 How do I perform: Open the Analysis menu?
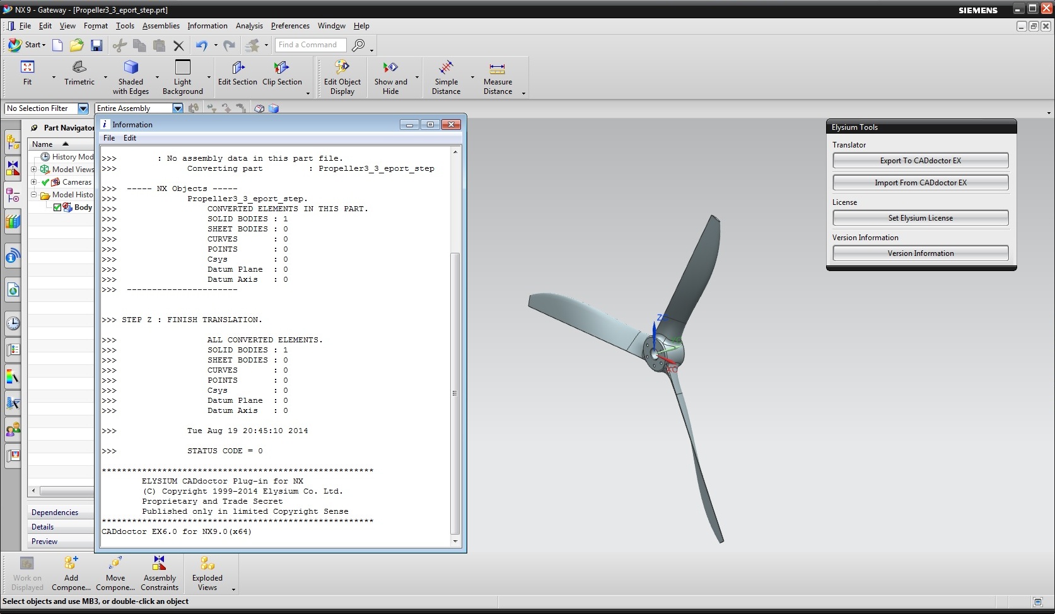[249, 26]
